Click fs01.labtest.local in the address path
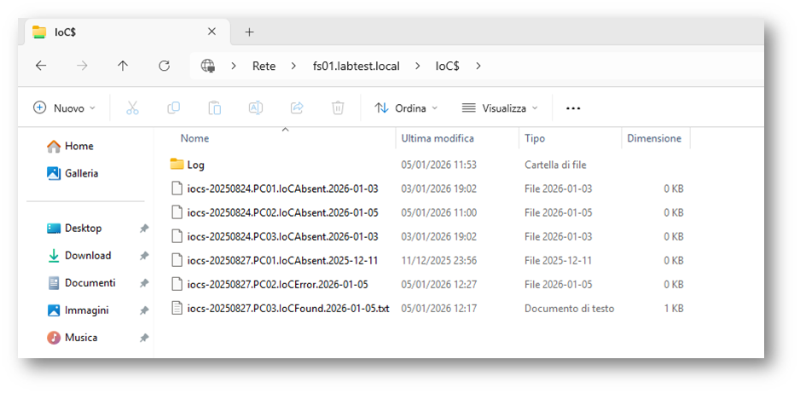 click(362, 66)
